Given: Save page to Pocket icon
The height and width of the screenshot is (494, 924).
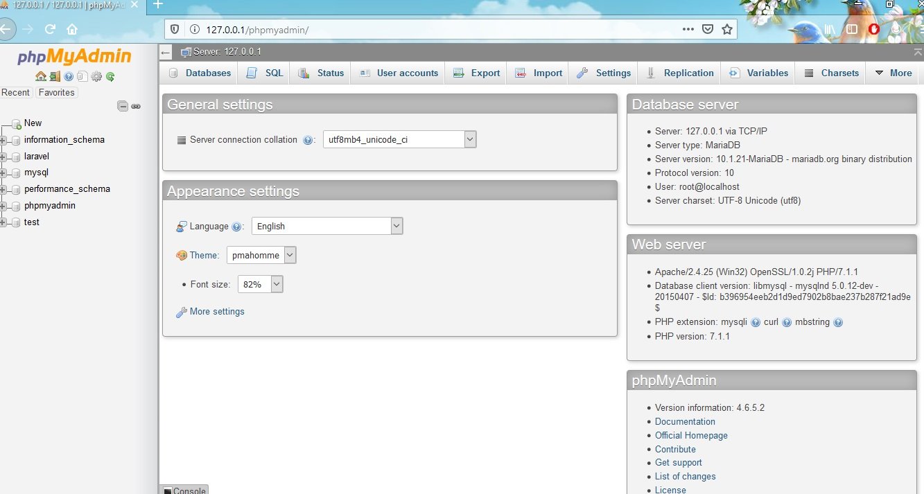Looking at the screenshot, I should (708, 30).
